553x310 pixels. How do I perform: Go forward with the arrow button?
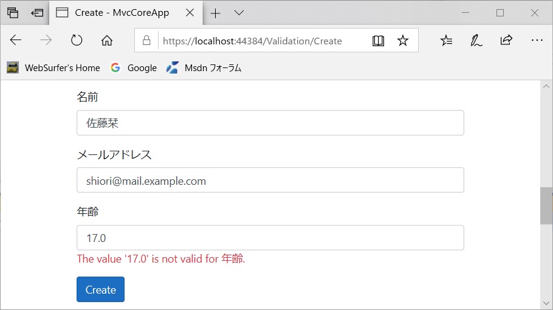click(x=46, y=40)
